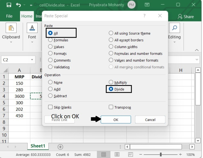Click vertical scrollbar down arrow
This screenshot has height=158, width=203.
point(198,141)
